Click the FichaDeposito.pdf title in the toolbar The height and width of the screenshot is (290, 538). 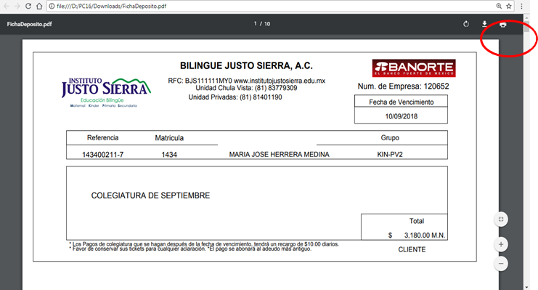coord(30,24)
